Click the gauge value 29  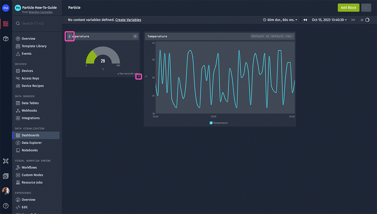click(103, 61)
